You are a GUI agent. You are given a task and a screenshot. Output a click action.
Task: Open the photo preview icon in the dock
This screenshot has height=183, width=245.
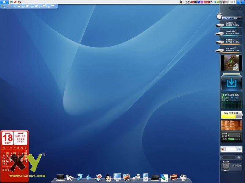coord(127,178)
